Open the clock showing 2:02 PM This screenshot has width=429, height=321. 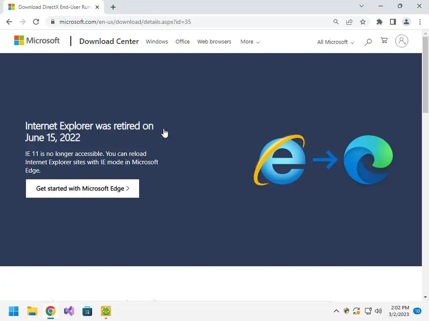399,311
